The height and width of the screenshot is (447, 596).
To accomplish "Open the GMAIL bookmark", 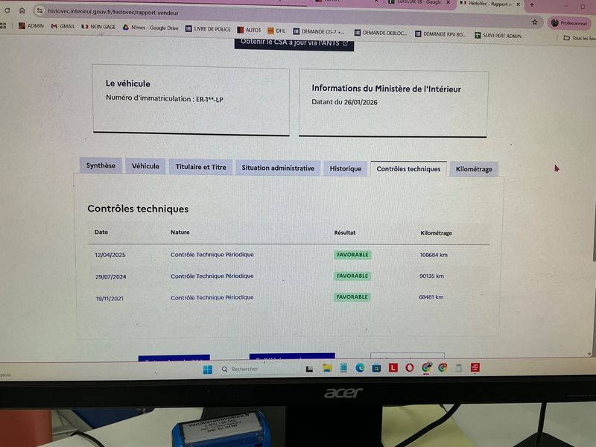I will (x=63, y=26).
